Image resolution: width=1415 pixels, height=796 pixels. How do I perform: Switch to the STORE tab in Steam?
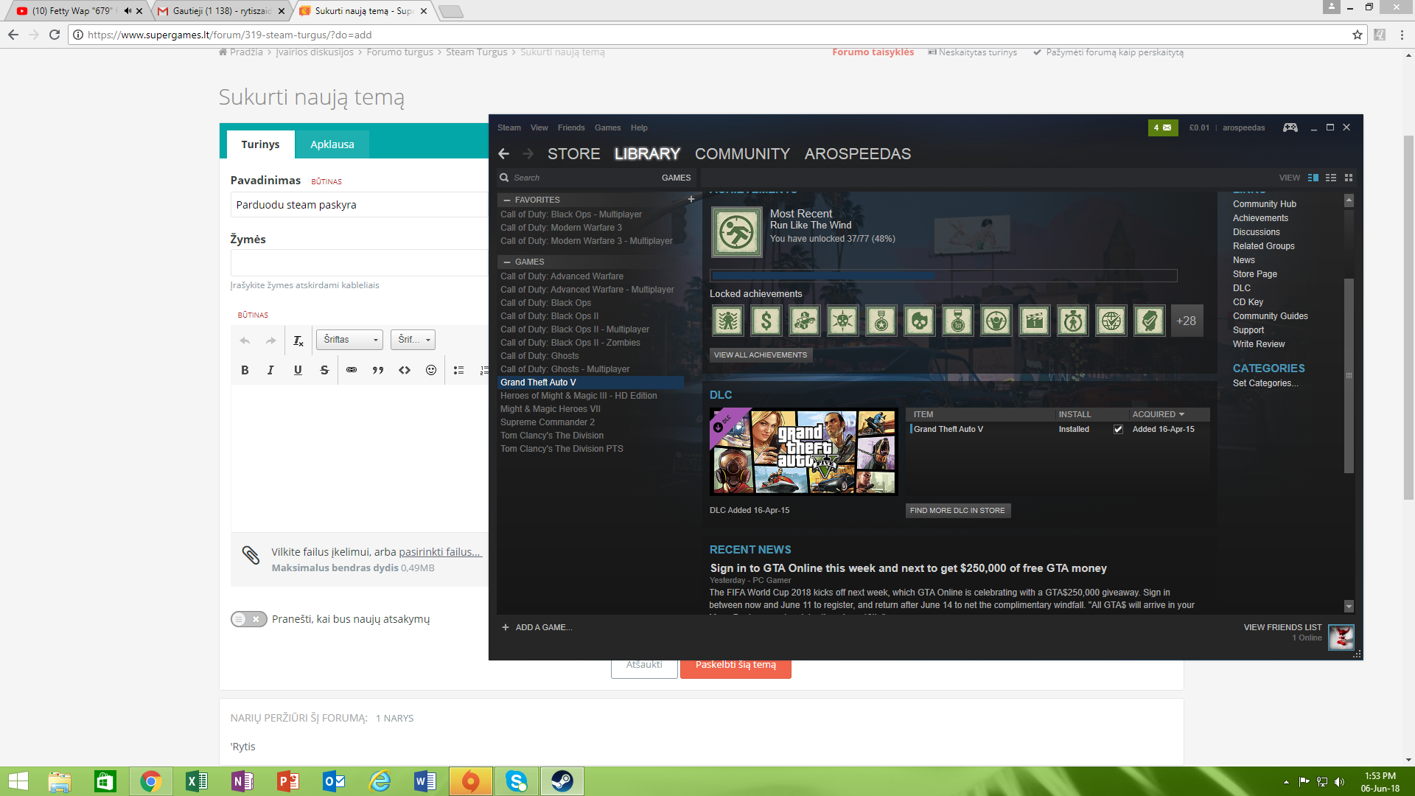[573, 154]
